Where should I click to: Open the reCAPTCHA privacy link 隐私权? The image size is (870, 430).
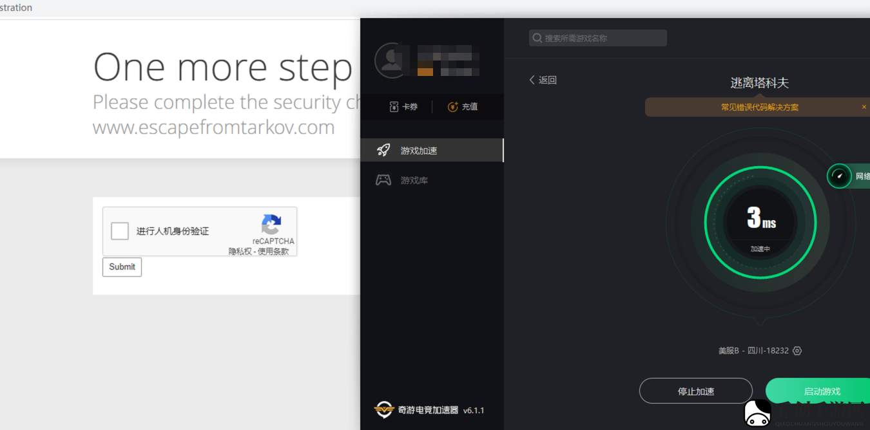(240, 252)
